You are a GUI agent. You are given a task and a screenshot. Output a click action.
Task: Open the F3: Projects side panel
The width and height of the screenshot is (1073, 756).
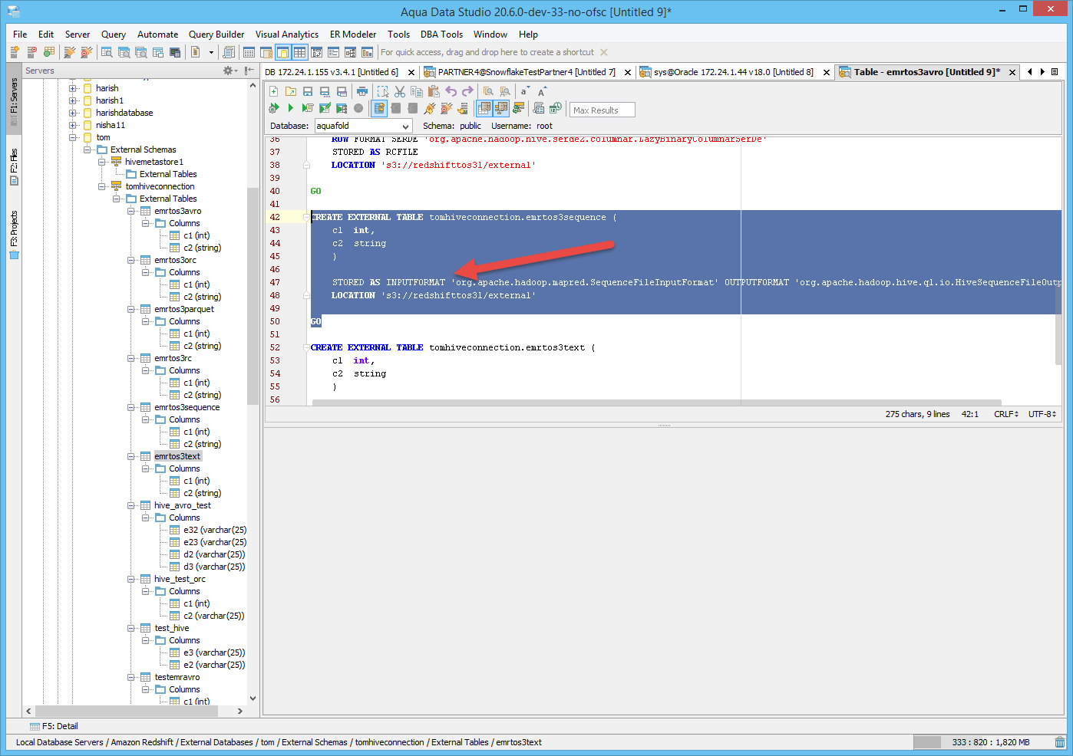[x=14, y=235]
